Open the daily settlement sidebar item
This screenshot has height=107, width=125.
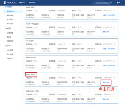[x=10, y=23]
